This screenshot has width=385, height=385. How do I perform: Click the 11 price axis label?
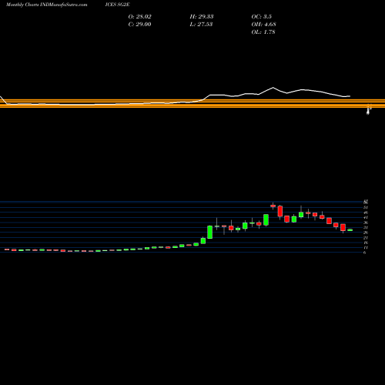366,248
